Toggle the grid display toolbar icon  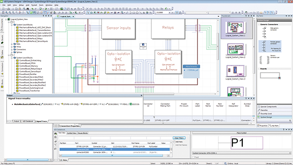tap(177, 13)
